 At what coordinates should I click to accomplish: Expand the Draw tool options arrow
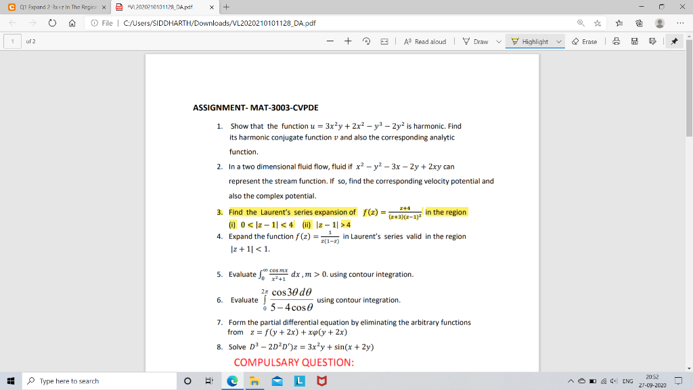point(499,41)
